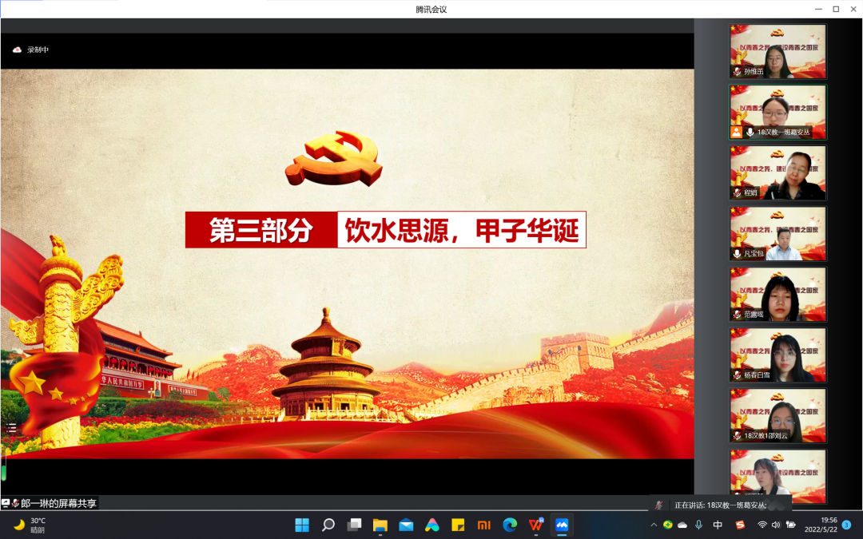The image size is (863, 539).
Task: Open WPS Office from the taskbar
Action: (536, 525)
